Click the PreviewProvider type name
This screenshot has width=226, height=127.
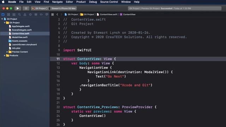pos(137,107)
